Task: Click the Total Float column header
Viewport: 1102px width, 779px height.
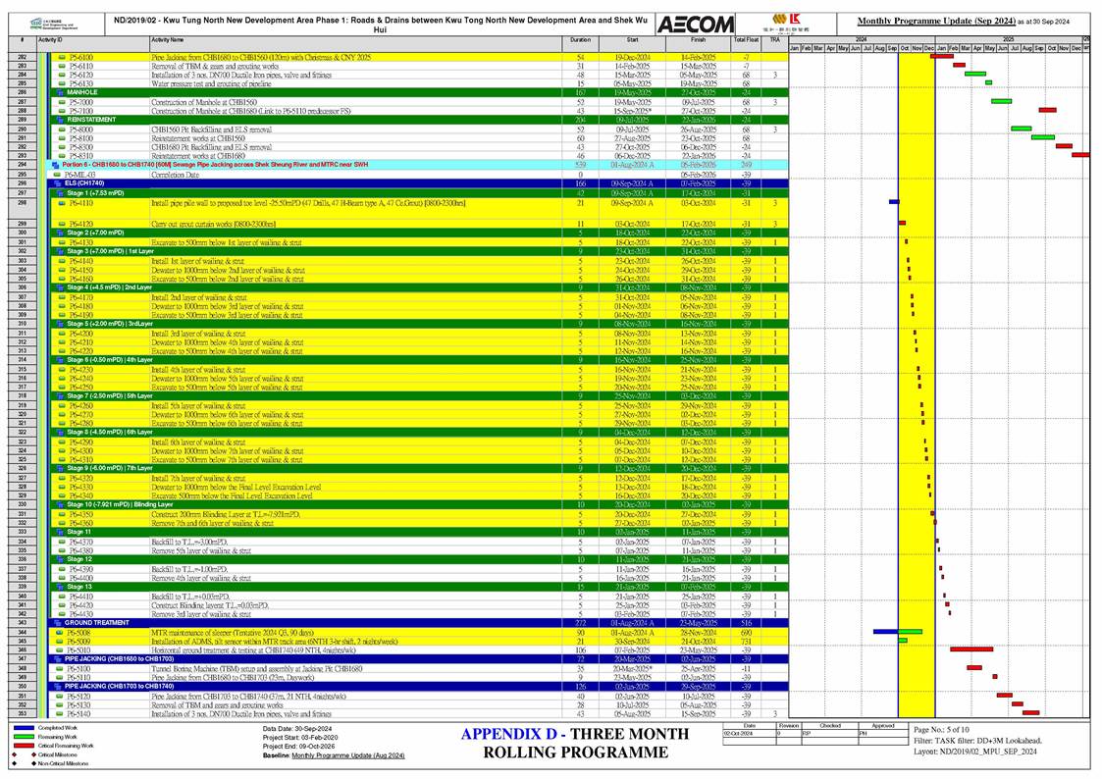Action: click(746, 41)
